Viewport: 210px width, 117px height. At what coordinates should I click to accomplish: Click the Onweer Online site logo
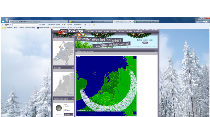(x=71, y=32)
